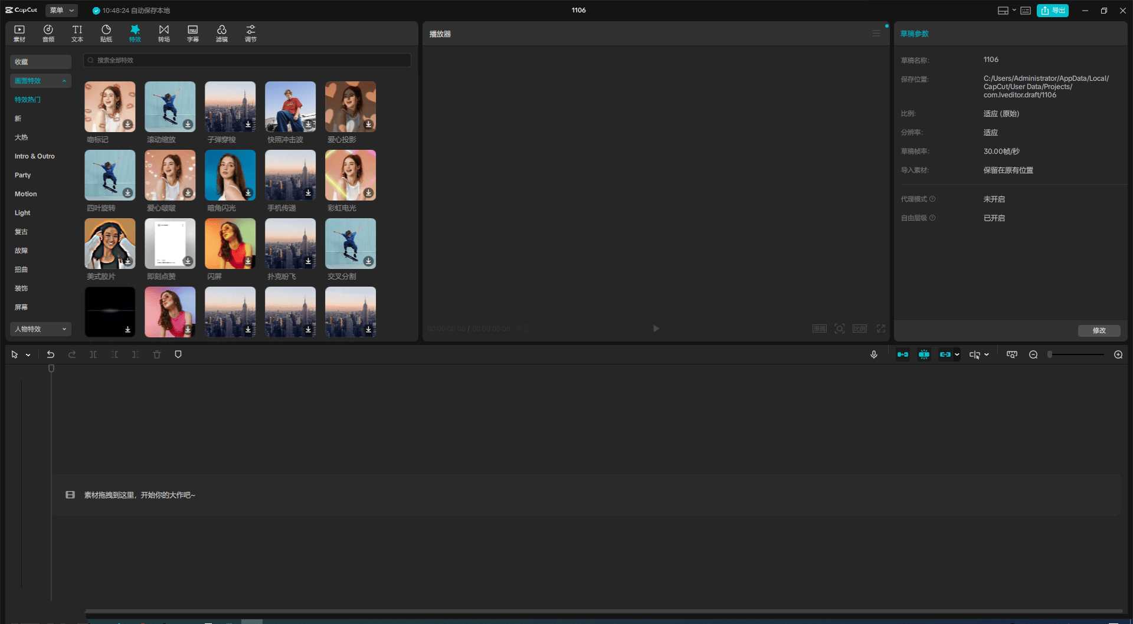The height and width of the screenshot is (624, 1133).
Task: Toggle the clip linkage button
Action: click(945, 354)
